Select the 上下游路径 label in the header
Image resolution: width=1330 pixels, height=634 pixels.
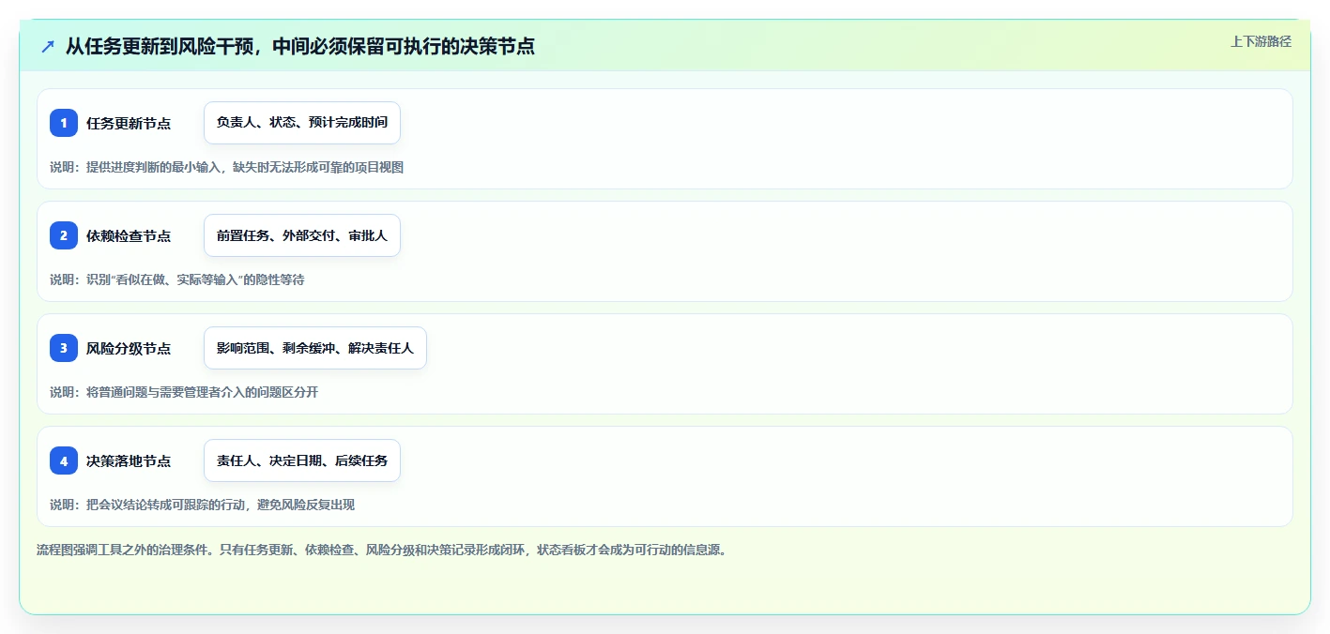pos(1261,41)
